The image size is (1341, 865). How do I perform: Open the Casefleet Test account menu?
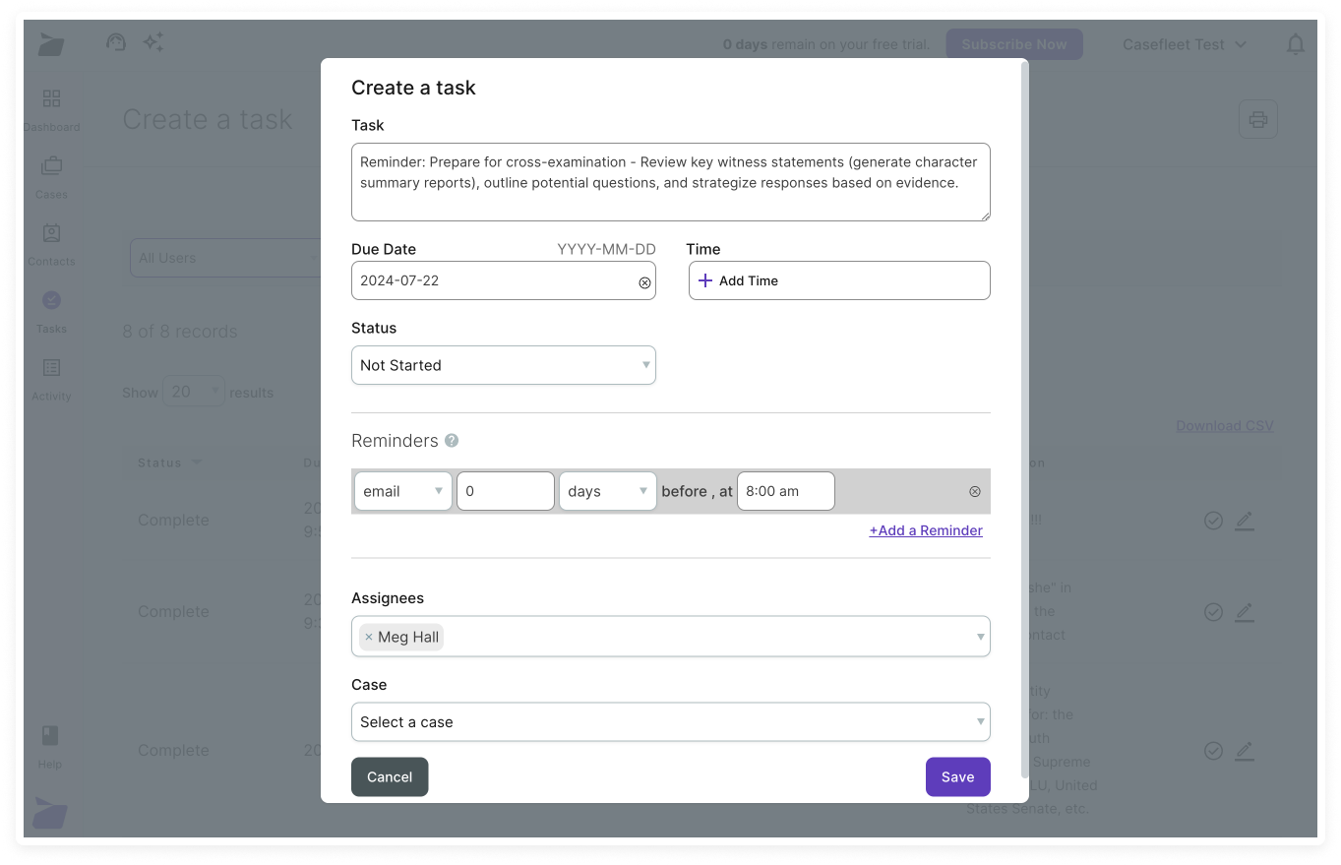pos(1184,43)
